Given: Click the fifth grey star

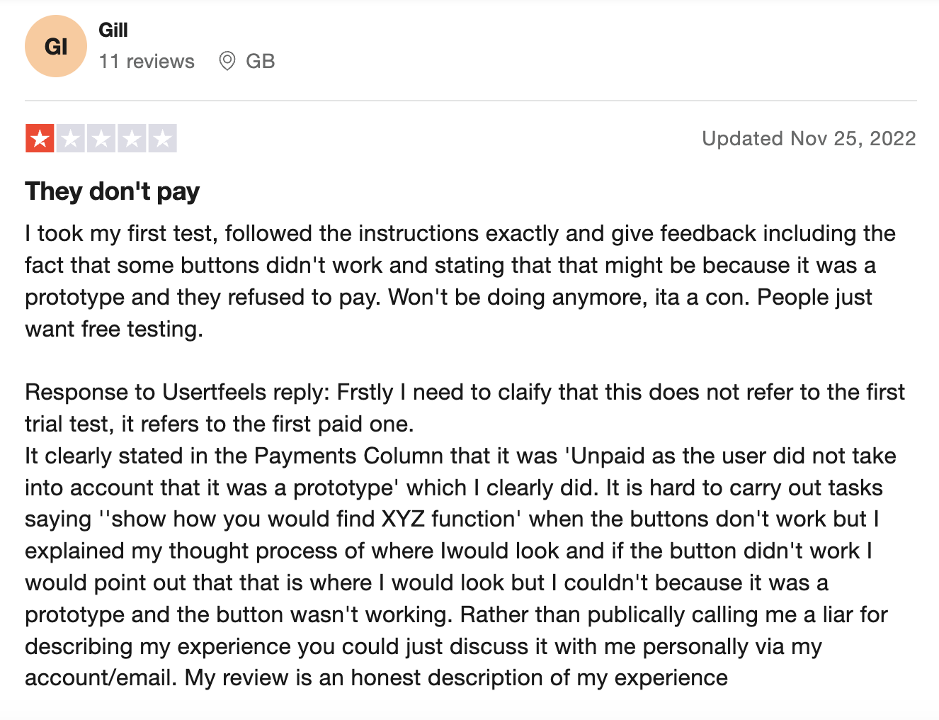Looking at the screenshot, I should coord(162,138).
